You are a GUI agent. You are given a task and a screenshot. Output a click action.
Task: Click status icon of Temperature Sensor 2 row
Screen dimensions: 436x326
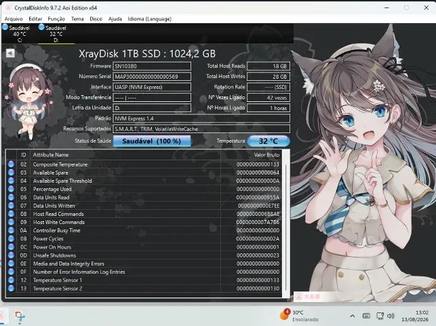pyautogui.click(x=11, y=289)
